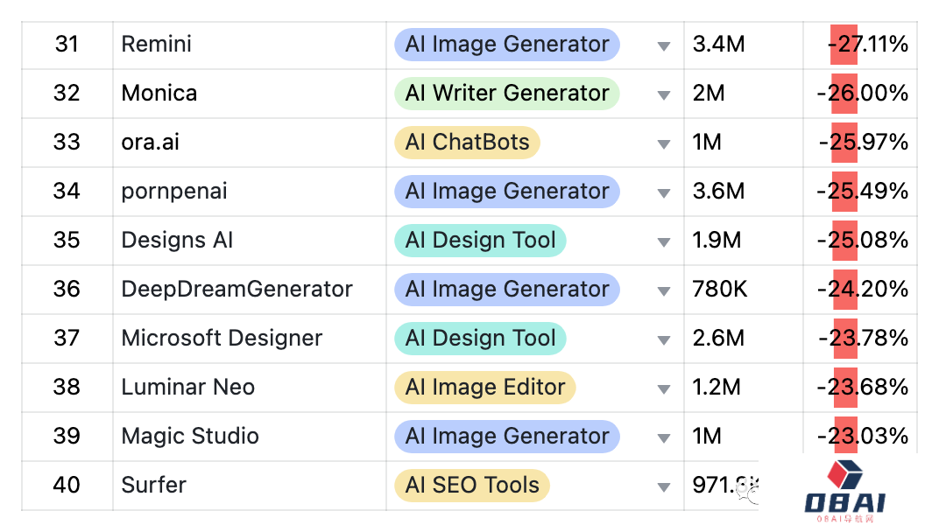Click the "2.6M" visits cell for Microsoft Designer
The image size is (939, 532).
[743, 339]
